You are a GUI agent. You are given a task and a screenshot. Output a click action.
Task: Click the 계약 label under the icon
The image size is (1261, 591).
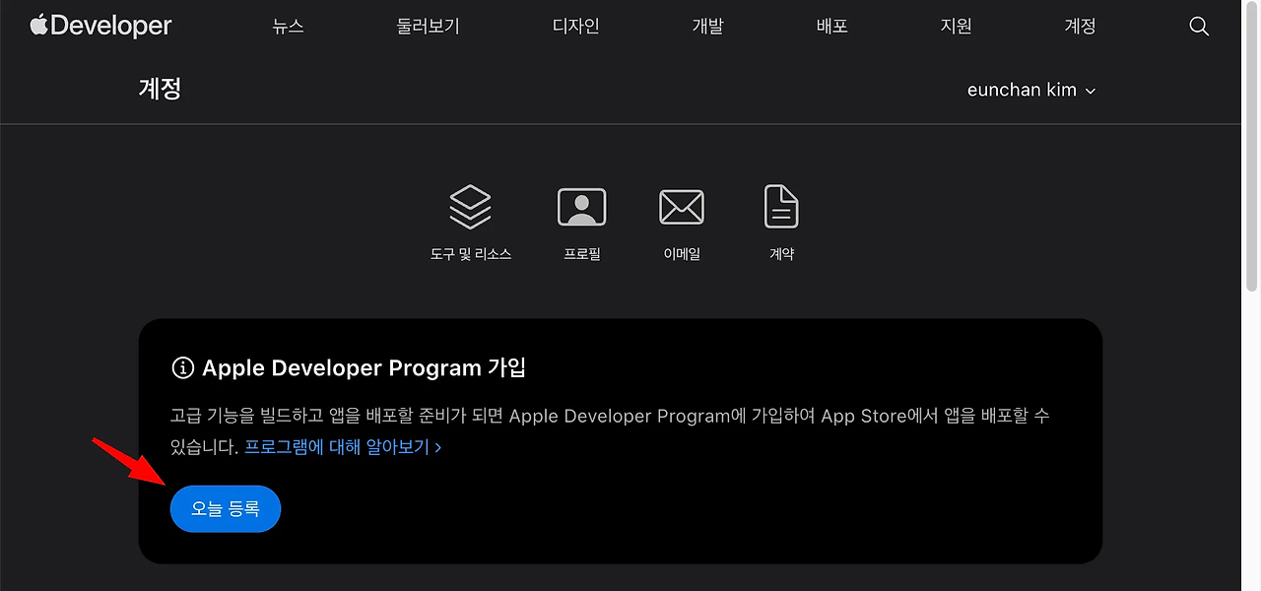click(781, 254)
